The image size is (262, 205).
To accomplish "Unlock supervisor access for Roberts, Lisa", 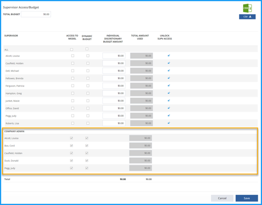I will point(169,123).
